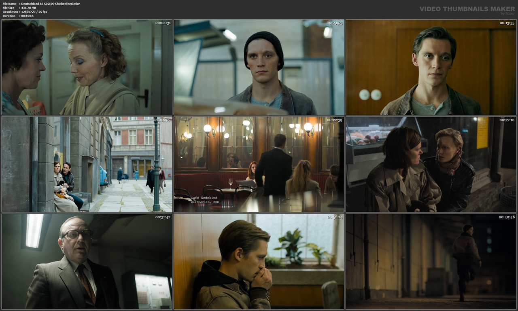Image resolution: width=518 pixels, height=311 pixels.
Task: Click the 'Resolution' label
Action: coord(10,12)
